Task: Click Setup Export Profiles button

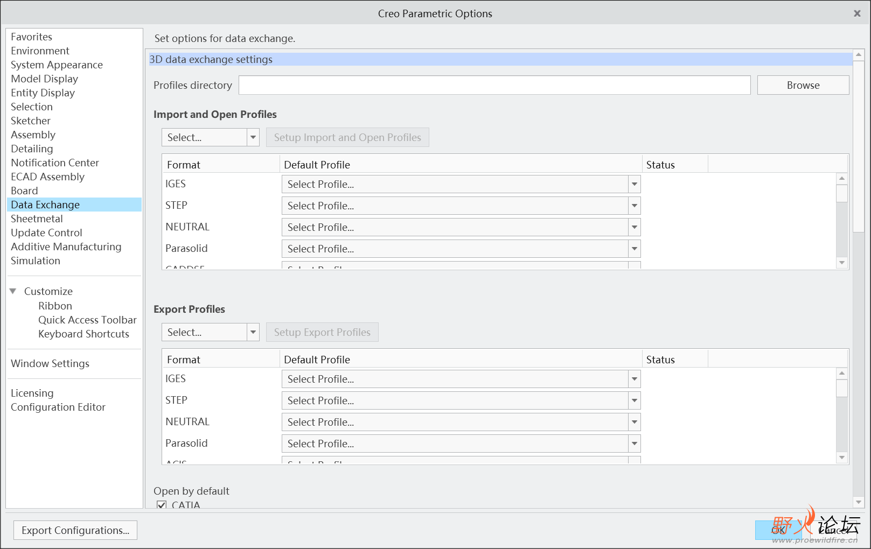Action: 322,332
